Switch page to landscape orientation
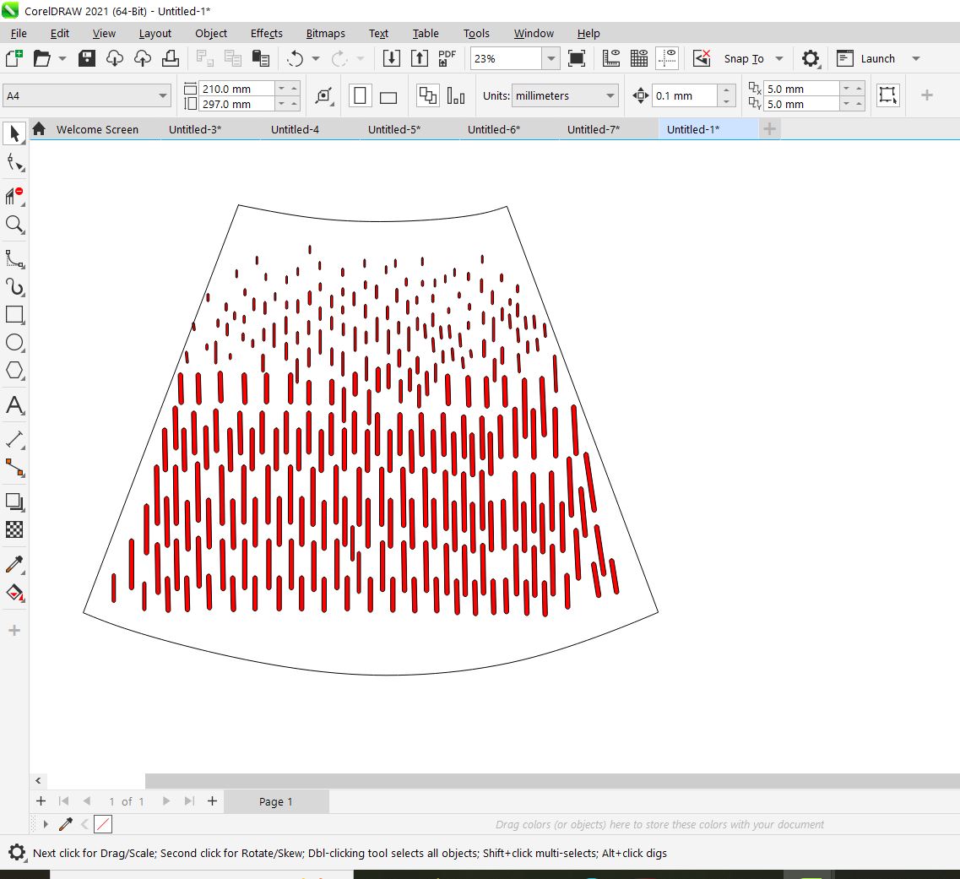Viewport: 960px width, 879px height. point(388,96)
